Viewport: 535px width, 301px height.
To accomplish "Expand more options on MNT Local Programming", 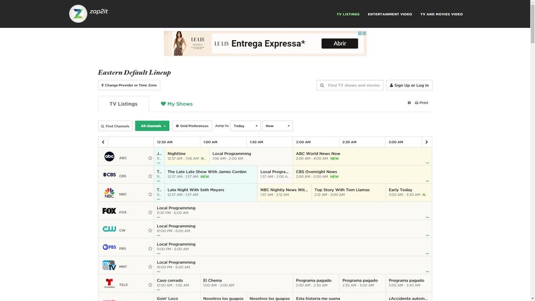I will point(427,271).
